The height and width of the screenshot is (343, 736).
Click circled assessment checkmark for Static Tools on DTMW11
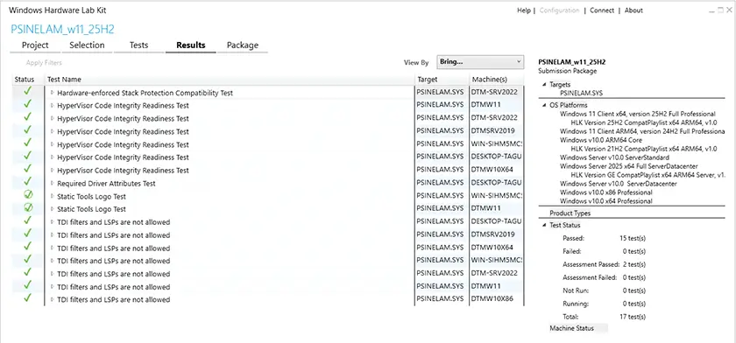pyautogui.click(x=28, y=207)
